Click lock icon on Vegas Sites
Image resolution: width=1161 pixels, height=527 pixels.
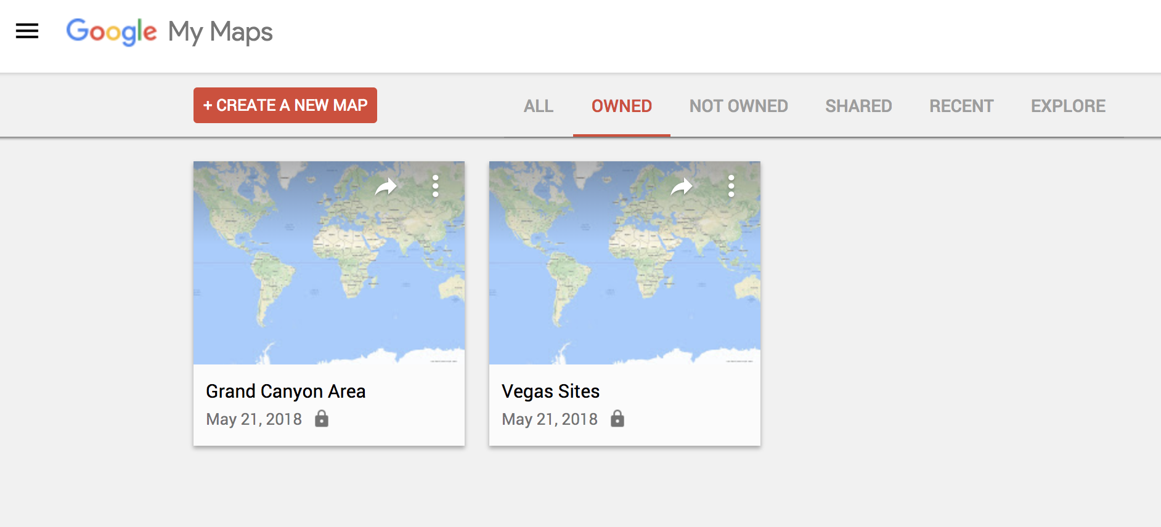tap(617, 419)
